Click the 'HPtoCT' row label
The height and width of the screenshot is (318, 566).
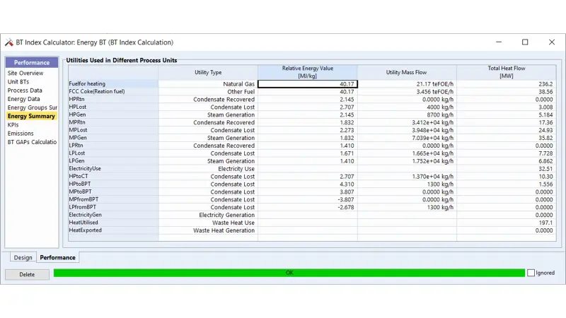[x=113, y=176]
